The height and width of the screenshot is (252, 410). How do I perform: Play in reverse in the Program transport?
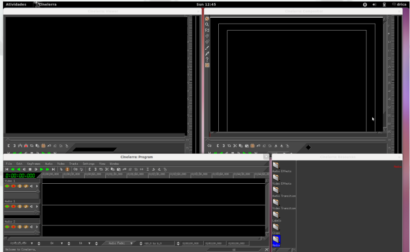(19, 169)
